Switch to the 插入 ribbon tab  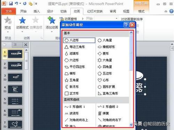(37, 11)
